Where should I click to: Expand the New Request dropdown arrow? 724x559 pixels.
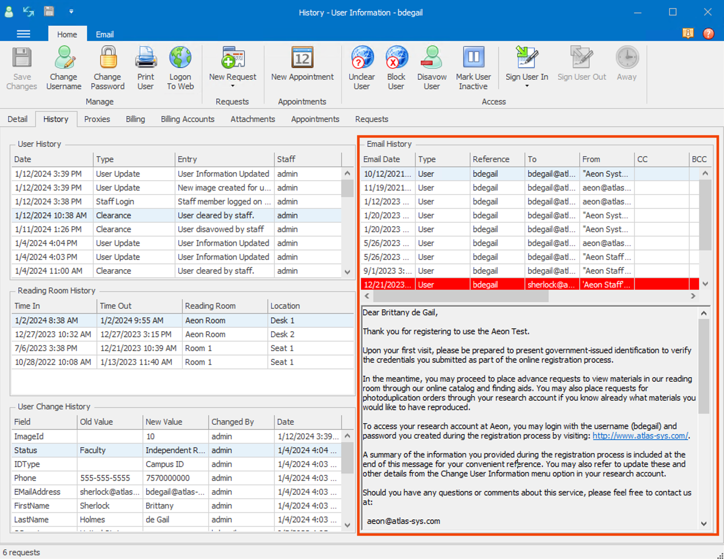(233, 86)
